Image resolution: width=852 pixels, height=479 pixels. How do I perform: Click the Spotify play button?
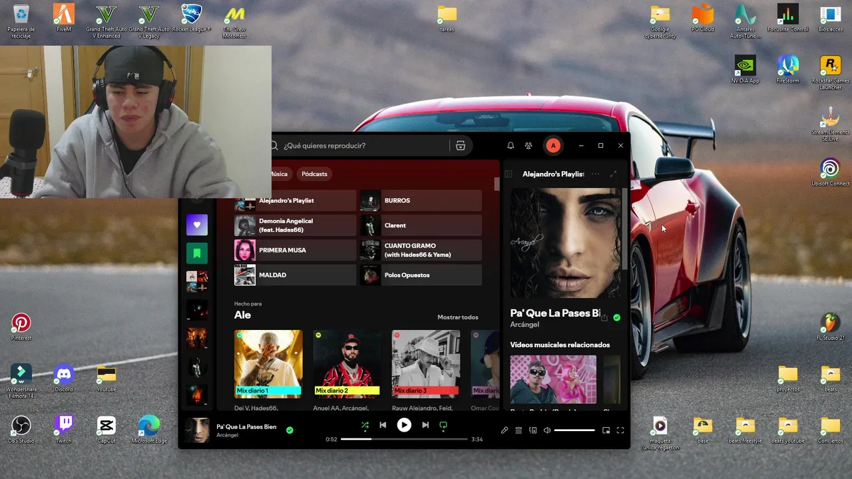click(404, 425)
